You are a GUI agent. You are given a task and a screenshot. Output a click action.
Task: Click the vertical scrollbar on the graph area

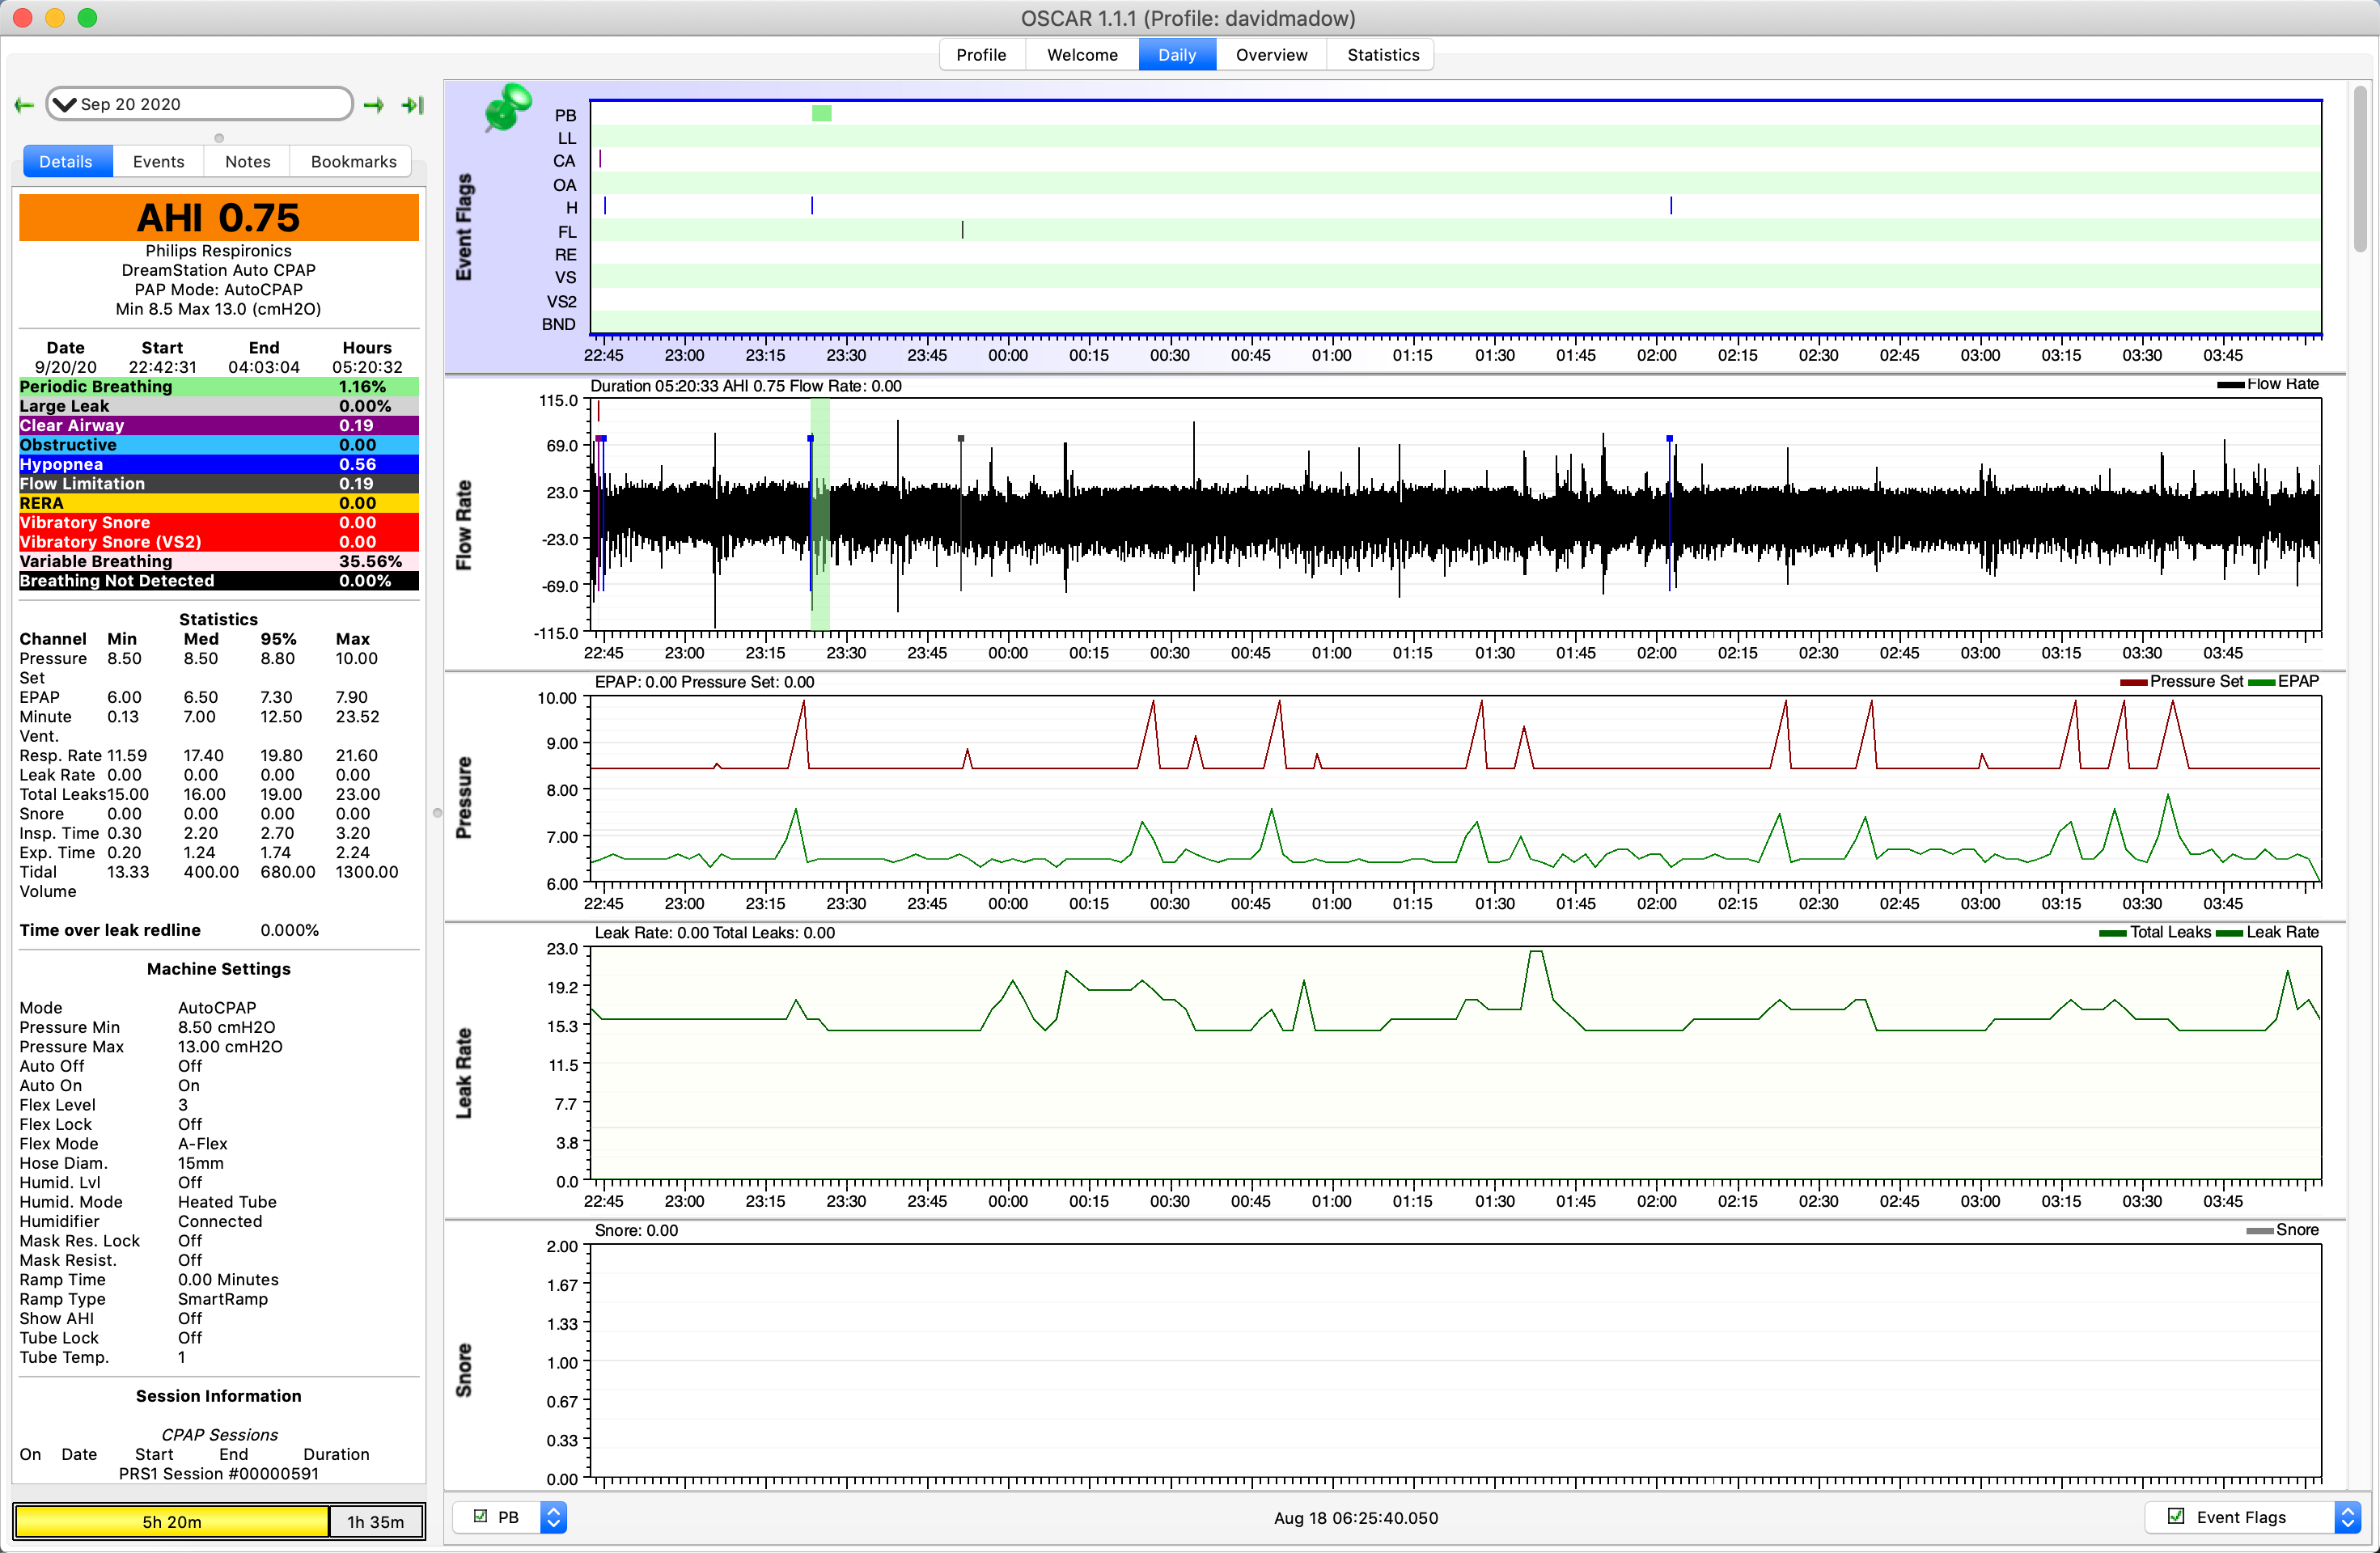pyautogui.click(x=2360, y=168)
